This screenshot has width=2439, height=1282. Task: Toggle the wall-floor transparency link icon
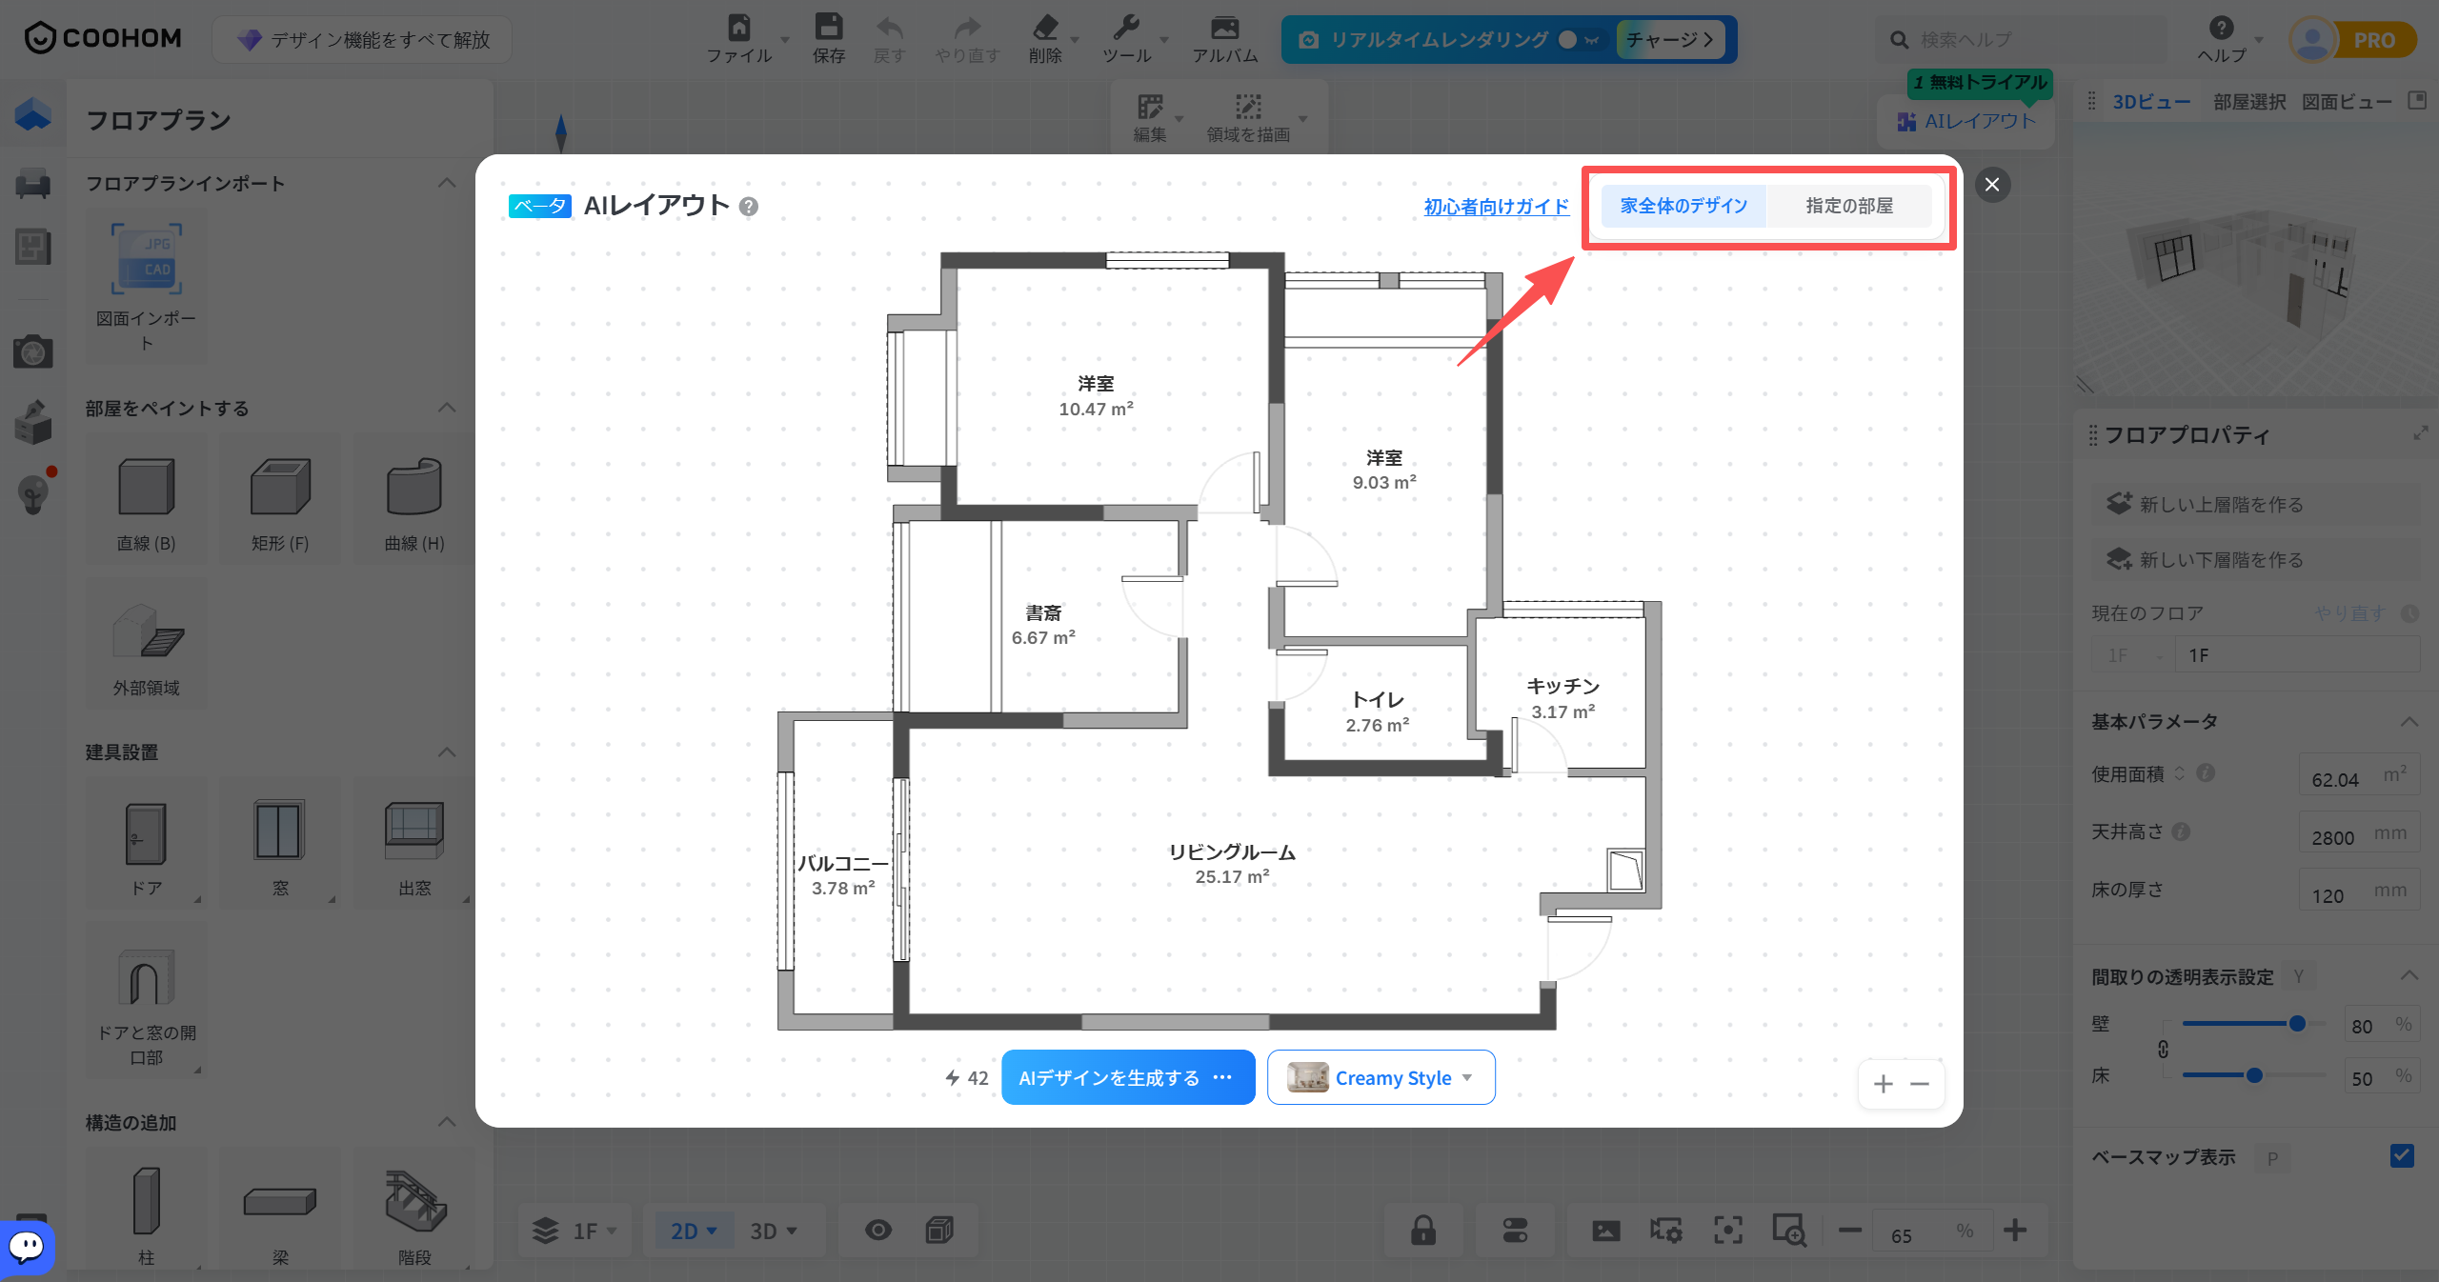[x=2164, y=1049]
